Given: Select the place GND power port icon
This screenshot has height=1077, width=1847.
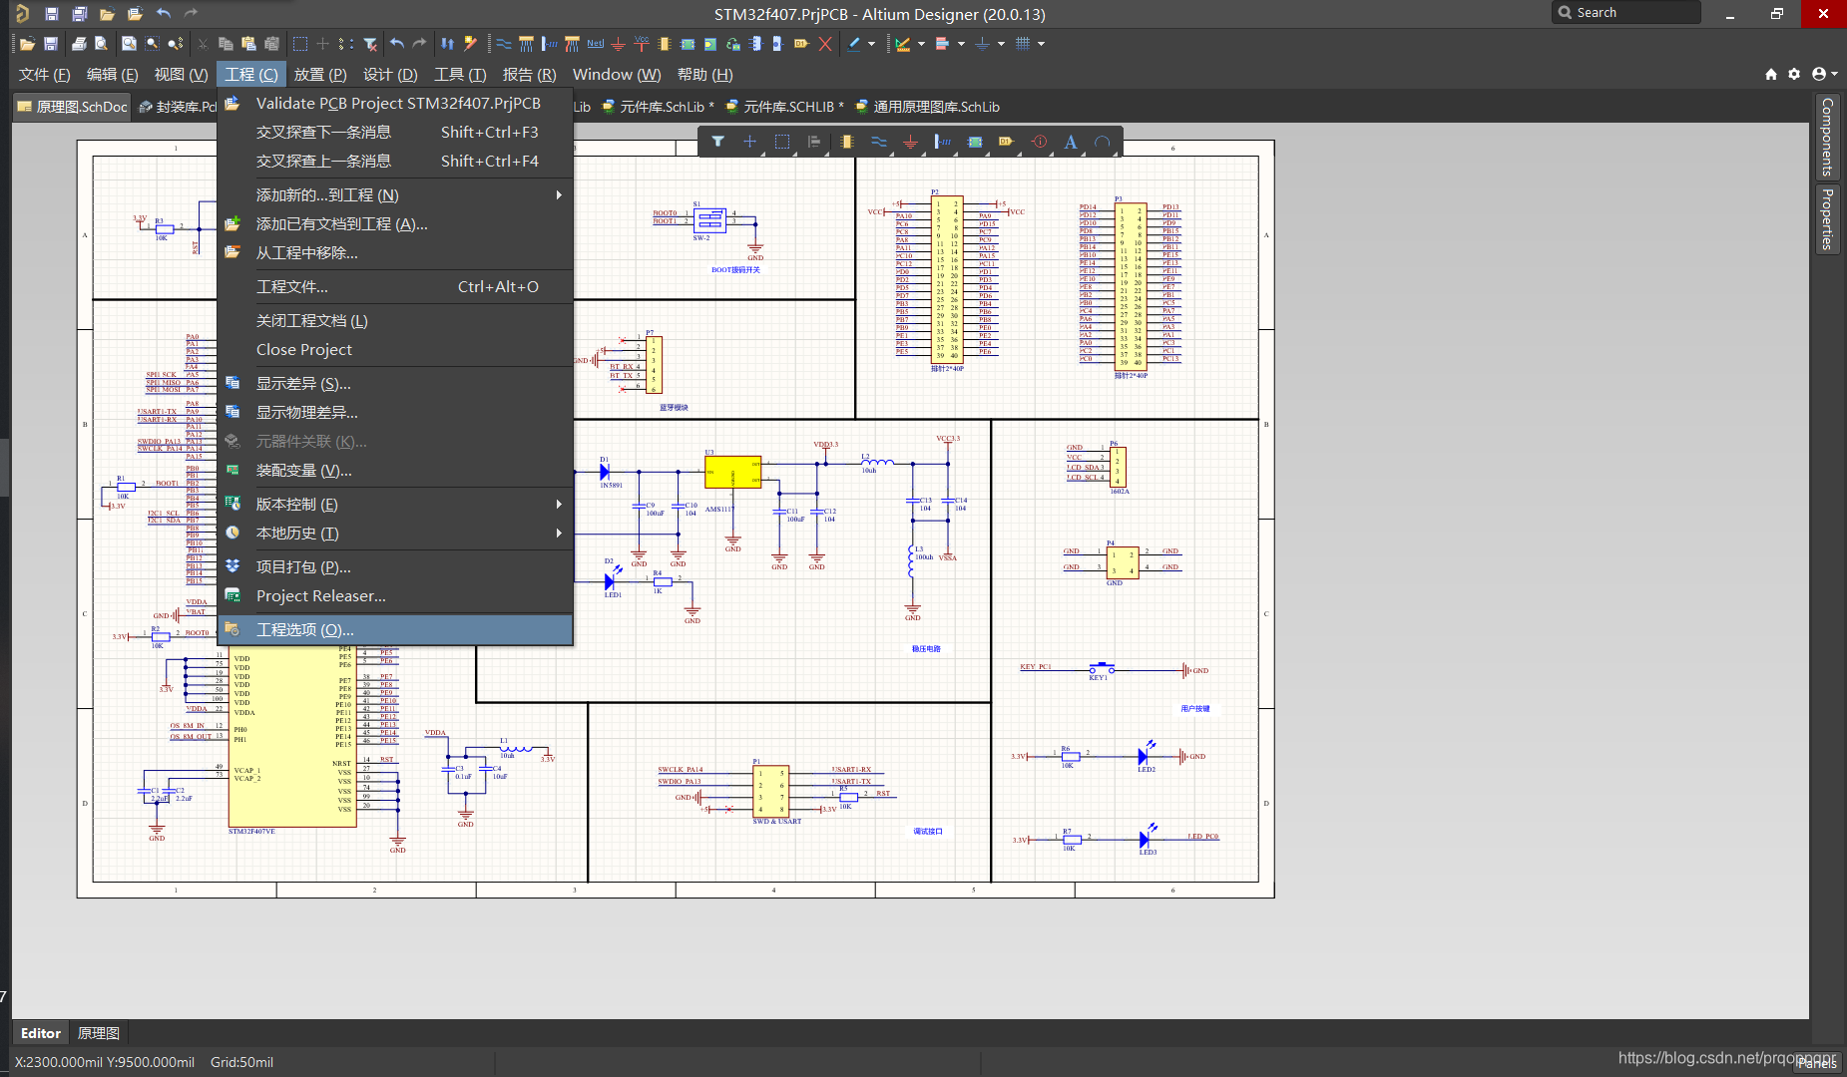Looking at the screenshot, I should click(x=910, y=142).
